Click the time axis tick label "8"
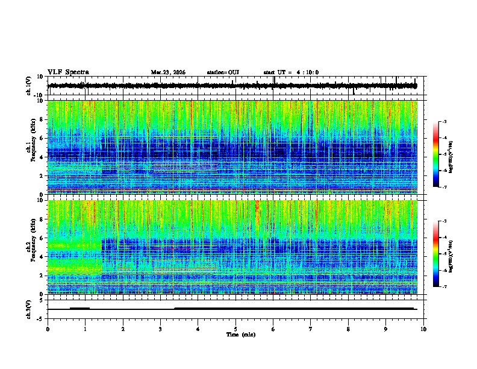This screenshot has height=369, width=477. point(348,329)
